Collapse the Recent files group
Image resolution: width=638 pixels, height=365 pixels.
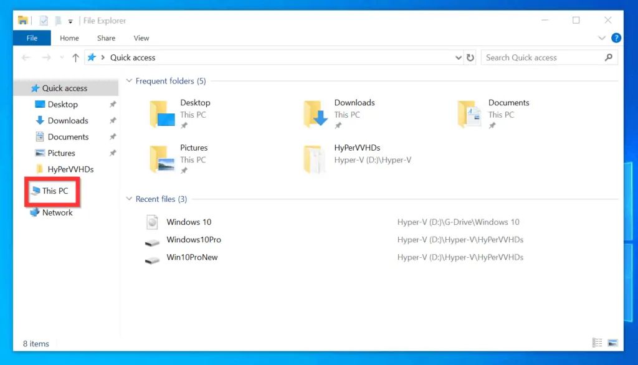pos(130,199)
